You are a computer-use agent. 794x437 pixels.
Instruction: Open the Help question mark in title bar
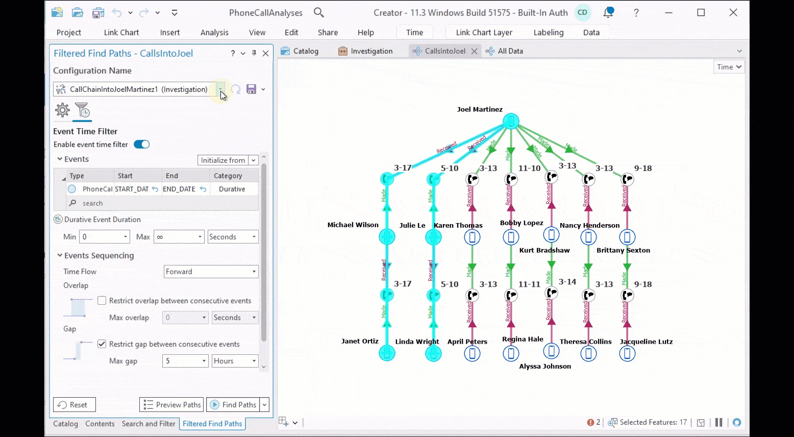click(636, 12)
